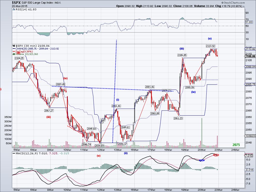This screenshot has width=256, height=192.
Task: Click the 2108.06 last price axis tag
Action: pyautogui.click(x=250, y=57)
